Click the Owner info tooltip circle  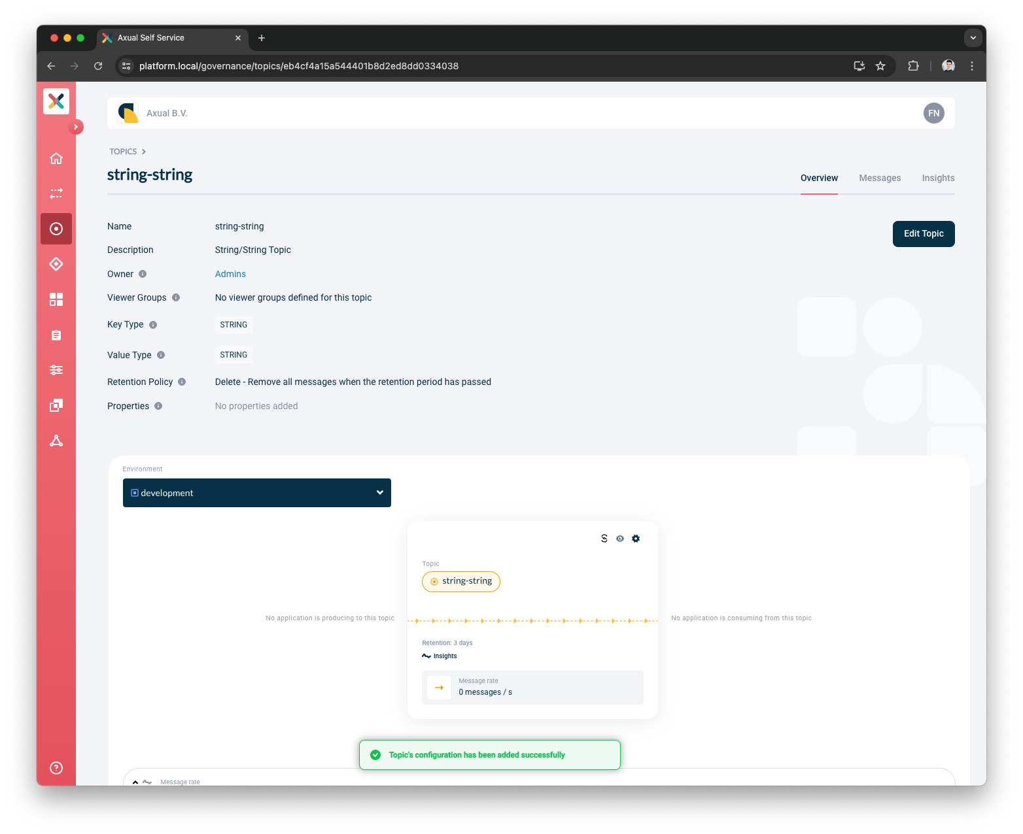click(142, 274)
